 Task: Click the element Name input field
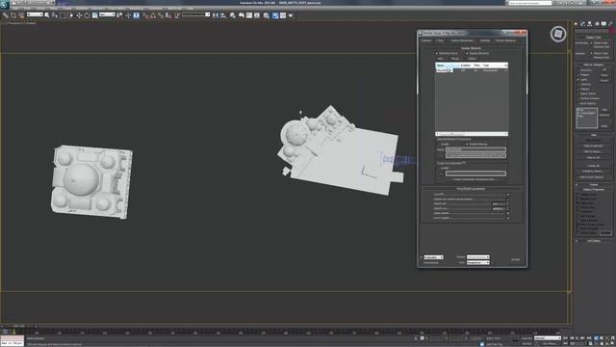point(475,149)
